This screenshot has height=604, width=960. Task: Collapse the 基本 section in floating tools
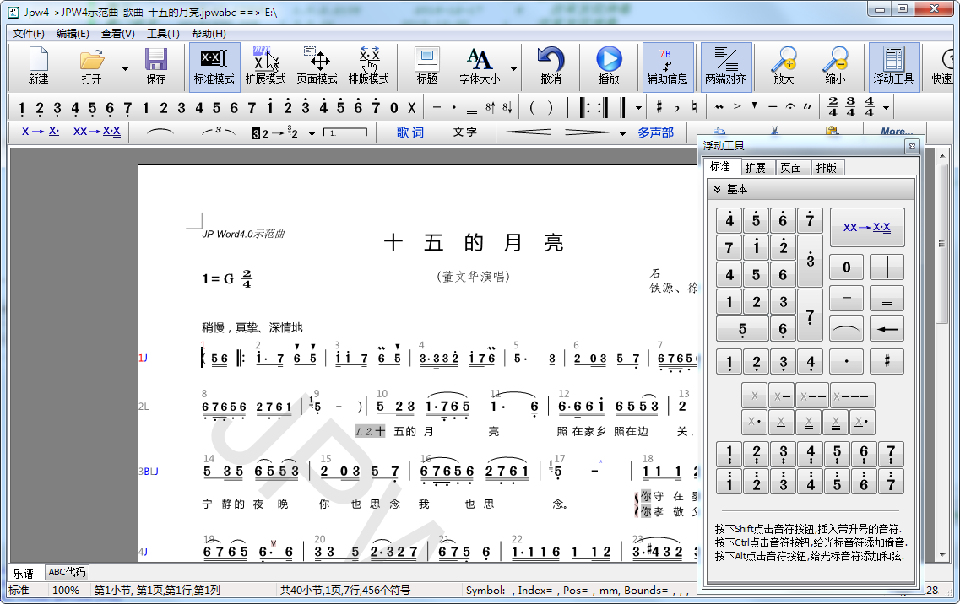717,190
